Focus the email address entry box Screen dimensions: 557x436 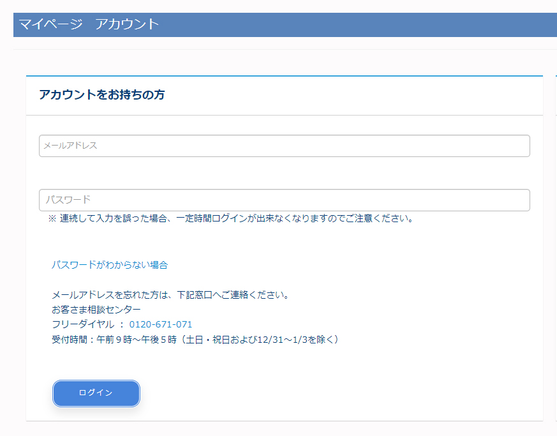point(285,146)
